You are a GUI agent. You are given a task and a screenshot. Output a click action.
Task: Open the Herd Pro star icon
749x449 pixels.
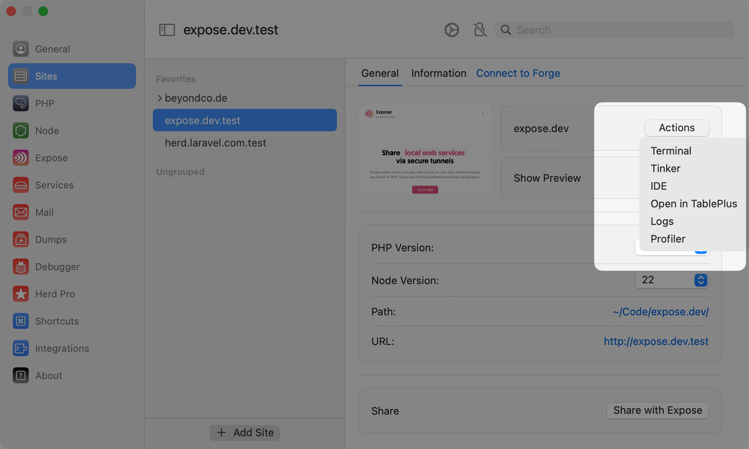[x=21, y=294]
